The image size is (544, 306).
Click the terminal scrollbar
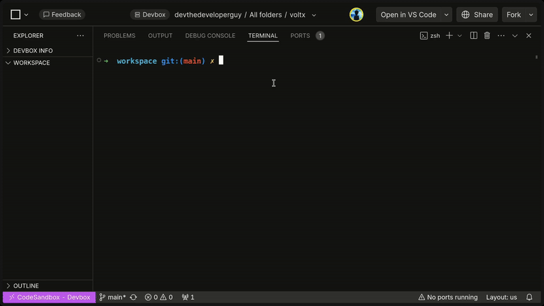(x=537, y=57)
